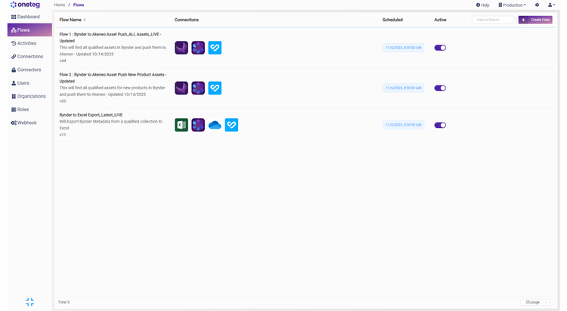Click the Type to Search field
The height and width of the screenshot is (311, 567).
492,20
